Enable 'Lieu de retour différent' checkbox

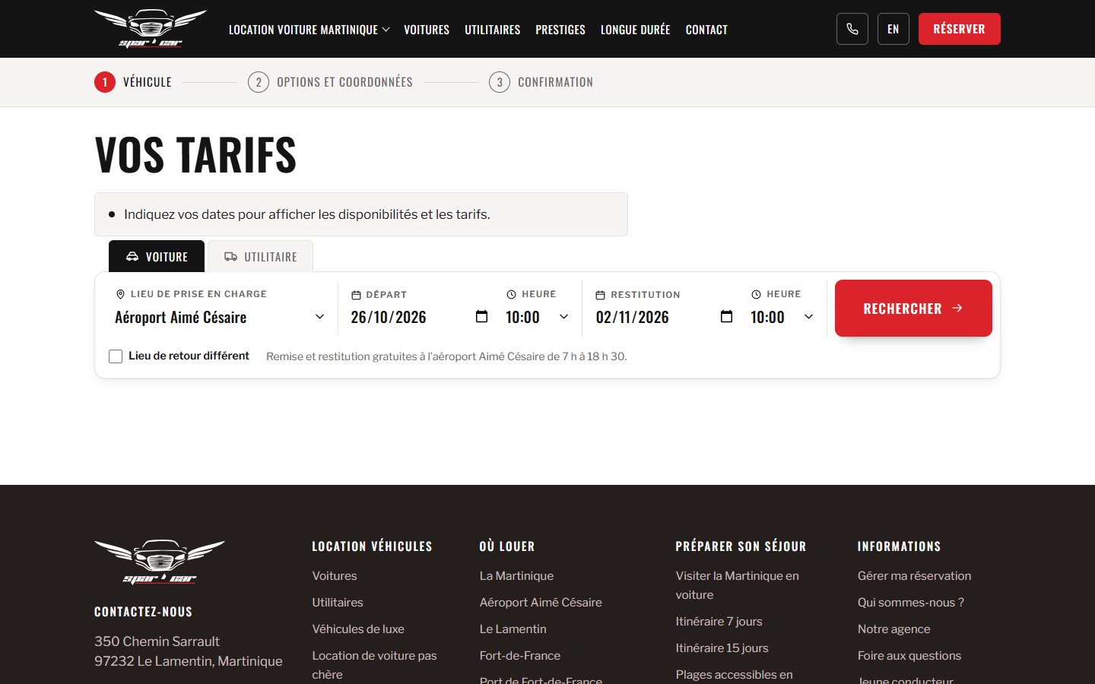[x=116, y=356]
